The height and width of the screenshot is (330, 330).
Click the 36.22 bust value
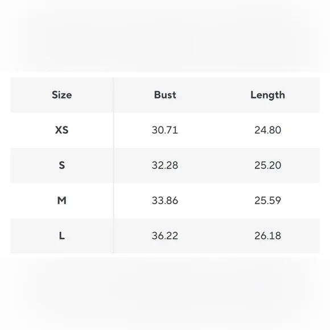coord(165,236)
